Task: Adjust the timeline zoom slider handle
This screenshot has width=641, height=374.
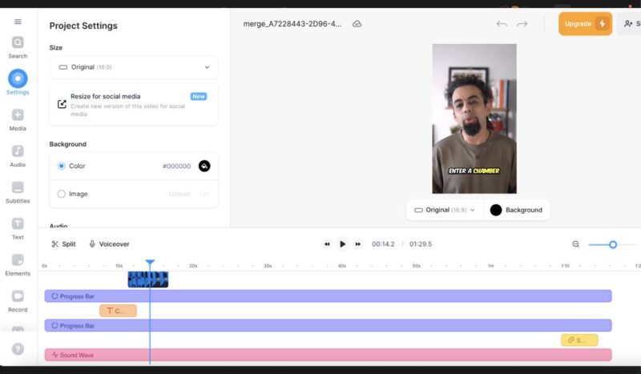Action: pyautogui.click(x=613, y=244)
